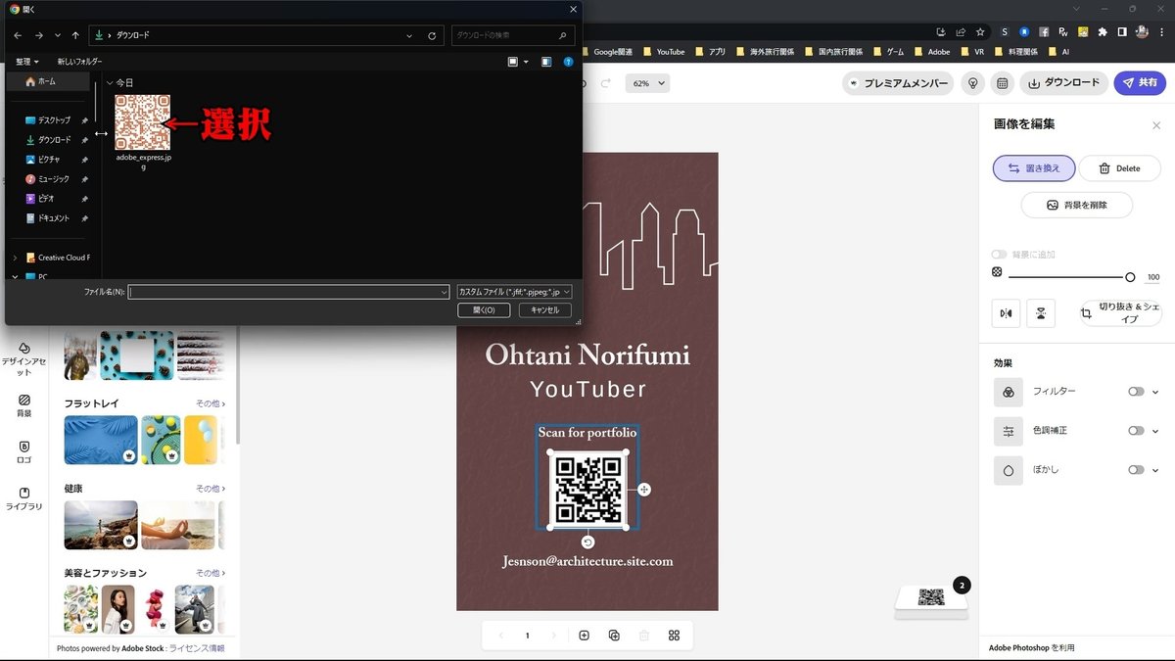The width and height of the screenshot is (1175, 661).
Task: Toggle the 背景に追加 switch
Action: point(999,255)
